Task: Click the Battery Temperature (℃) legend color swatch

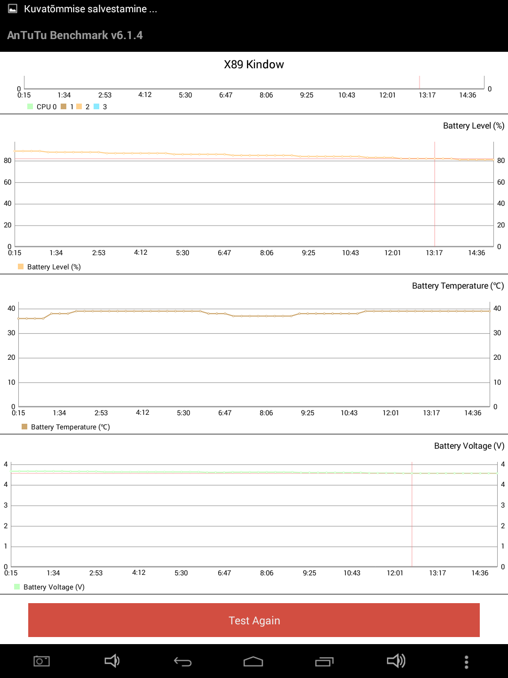Action: 24,427
